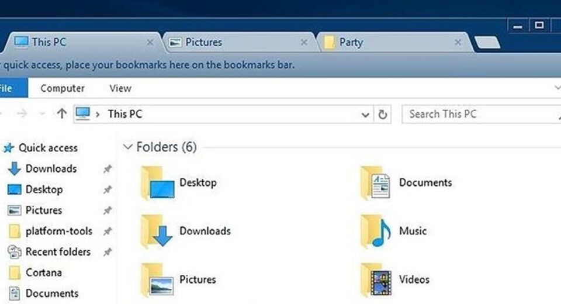
Task: Click the pin icon next to sidebar Desktop
Action: coord(108,189)
